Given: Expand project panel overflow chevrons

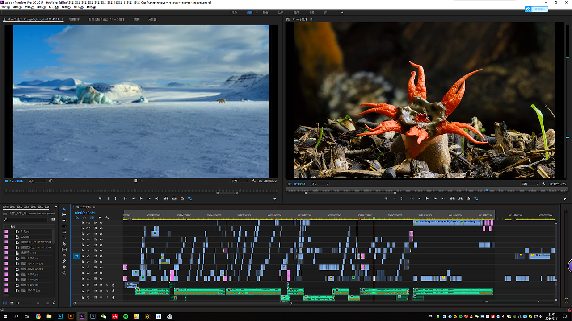Looking at the screenshot, I should pos(56,207).
